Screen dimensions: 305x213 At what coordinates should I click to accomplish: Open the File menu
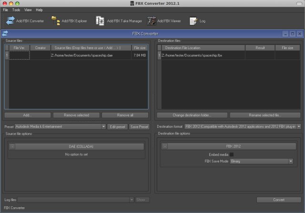(x=5, y=10)
